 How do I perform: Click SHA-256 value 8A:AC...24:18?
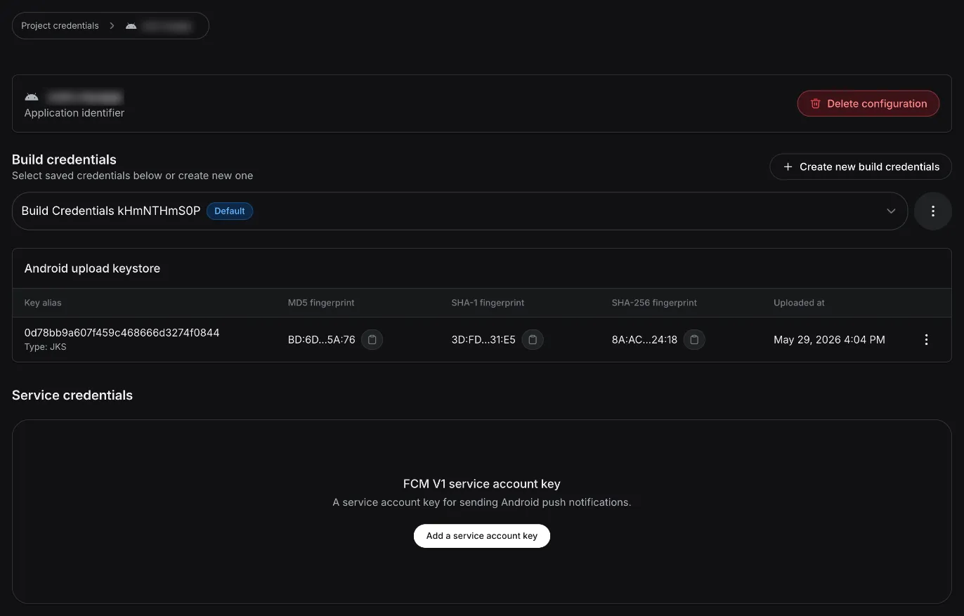(644, 340)
